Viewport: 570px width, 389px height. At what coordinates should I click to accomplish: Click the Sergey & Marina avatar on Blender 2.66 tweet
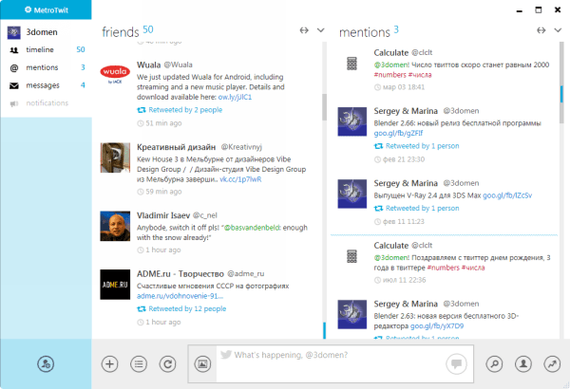[351, 121]
